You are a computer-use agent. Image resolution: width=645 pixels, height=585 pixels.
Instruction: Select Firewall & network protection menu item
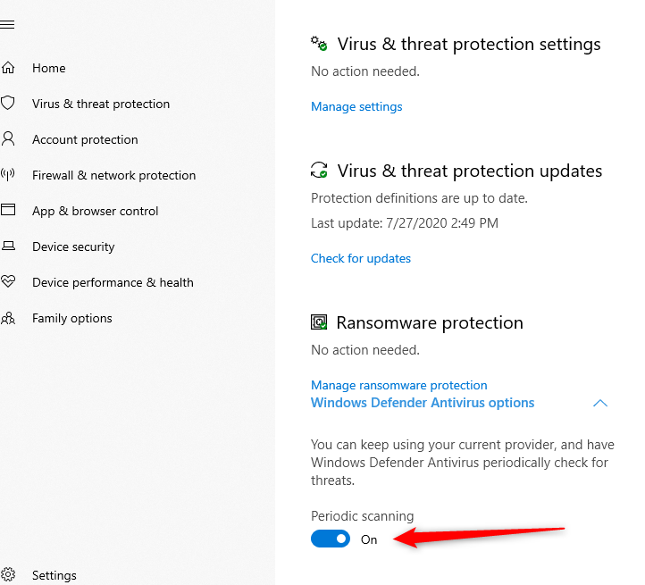[113, 175]
